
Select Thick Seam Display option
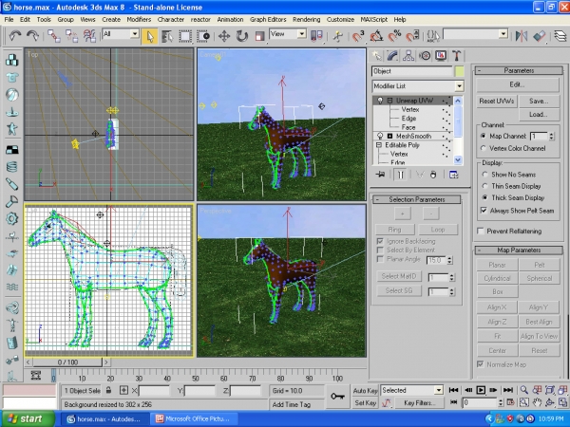tap(484, 197)
